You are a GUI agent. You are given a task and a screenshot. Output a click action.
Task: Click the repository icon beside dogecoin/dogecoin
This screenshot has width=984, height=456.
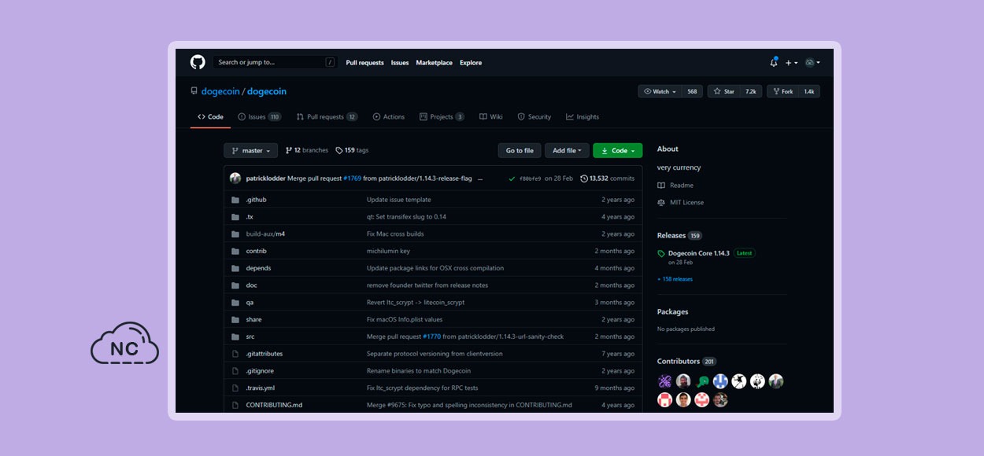tap(194, 91)
